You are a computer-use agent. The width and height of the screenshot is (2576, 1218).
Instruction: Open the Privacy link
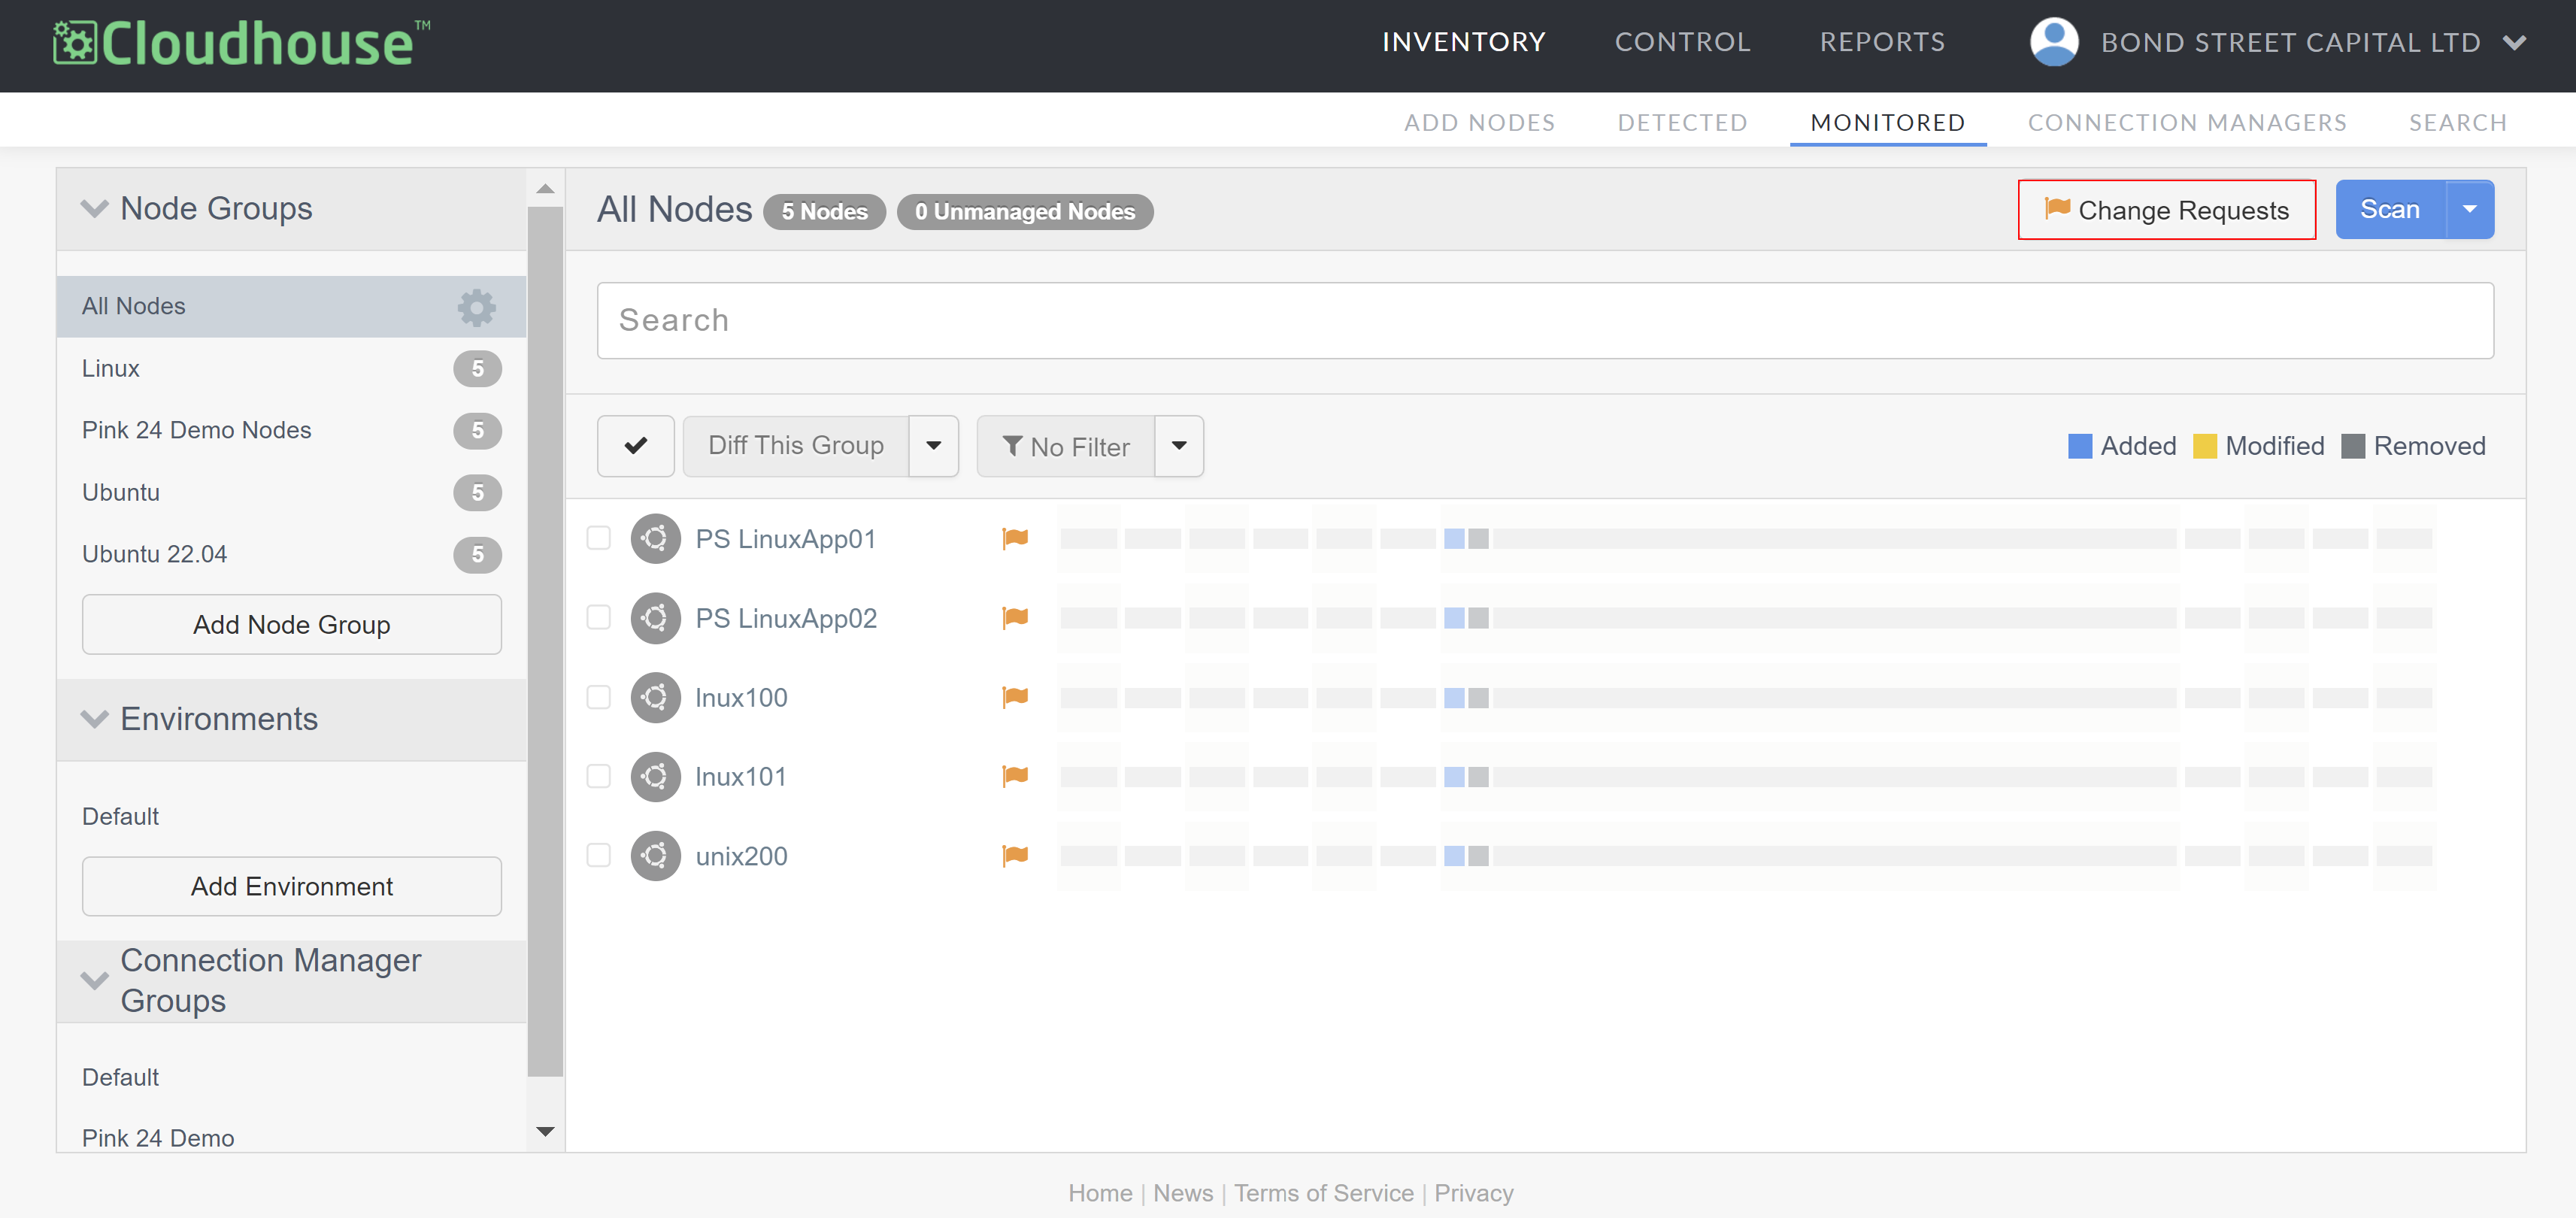(x=1474, y=1193)
